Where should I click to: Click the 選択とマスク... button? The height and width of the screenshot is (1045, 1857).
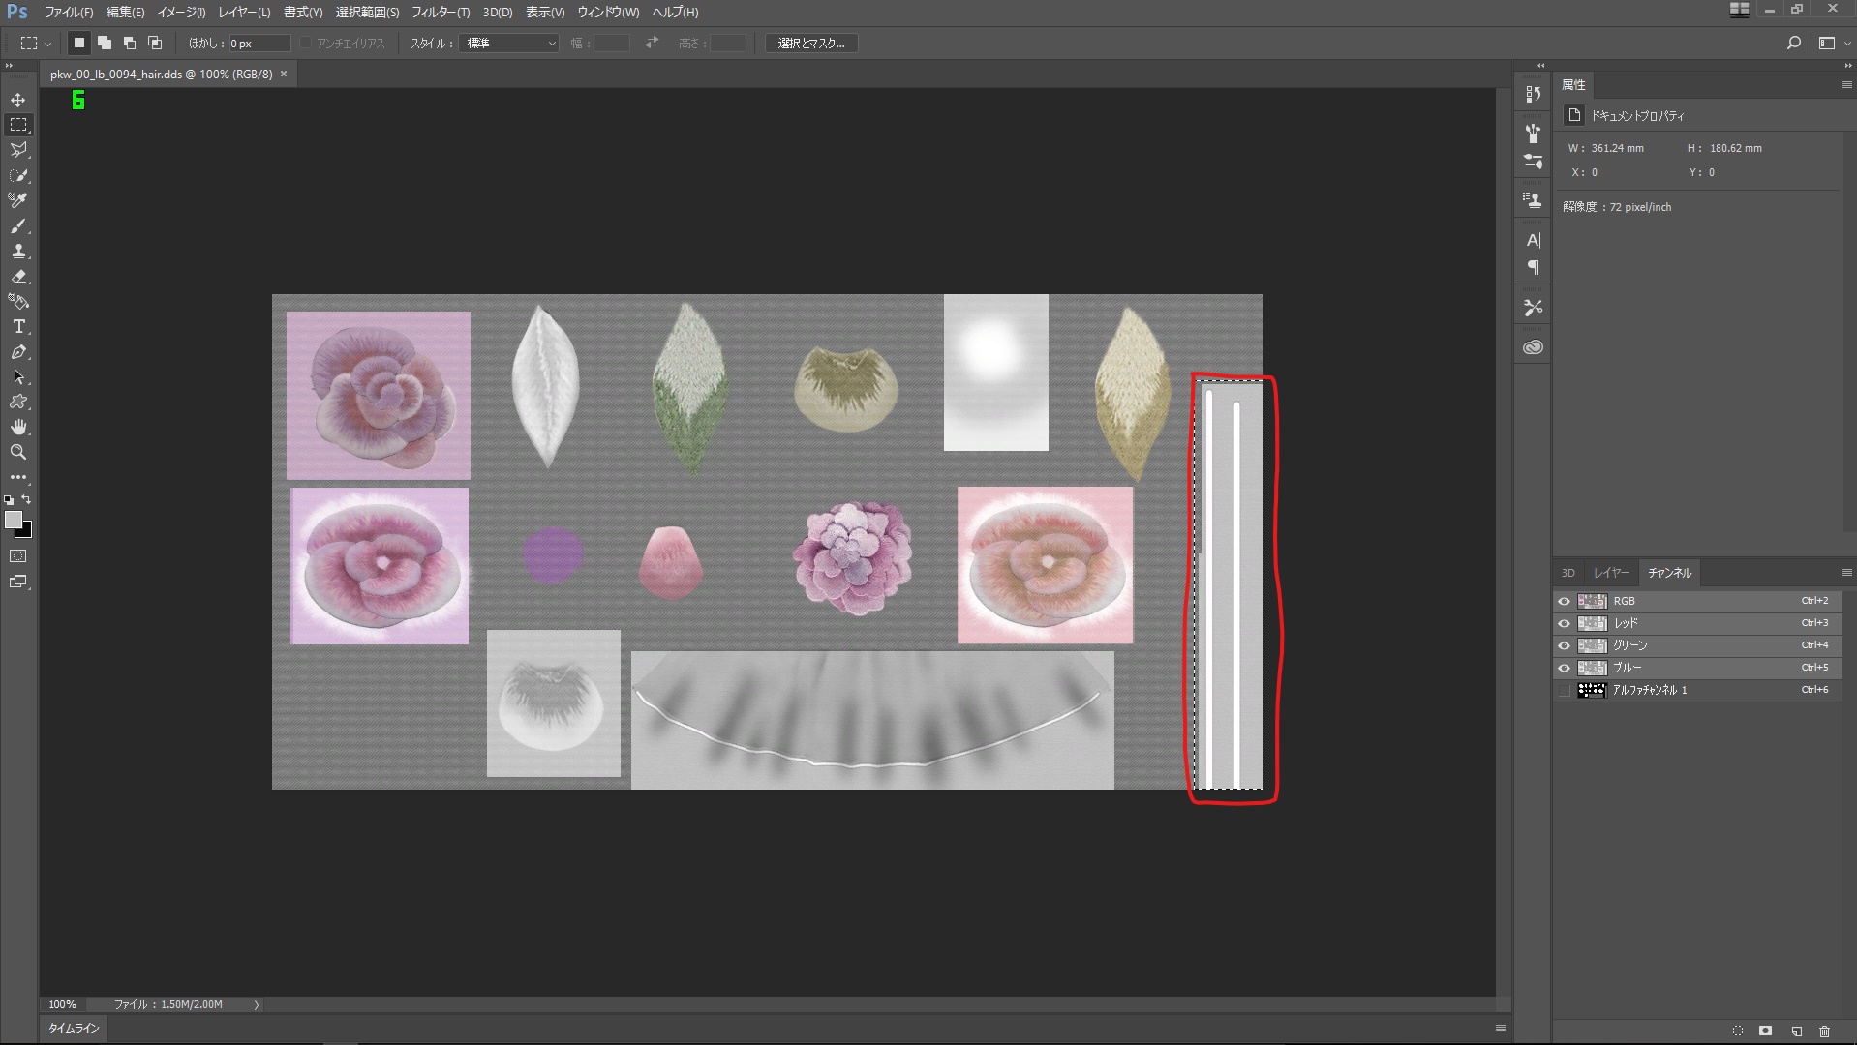[811, 44]
